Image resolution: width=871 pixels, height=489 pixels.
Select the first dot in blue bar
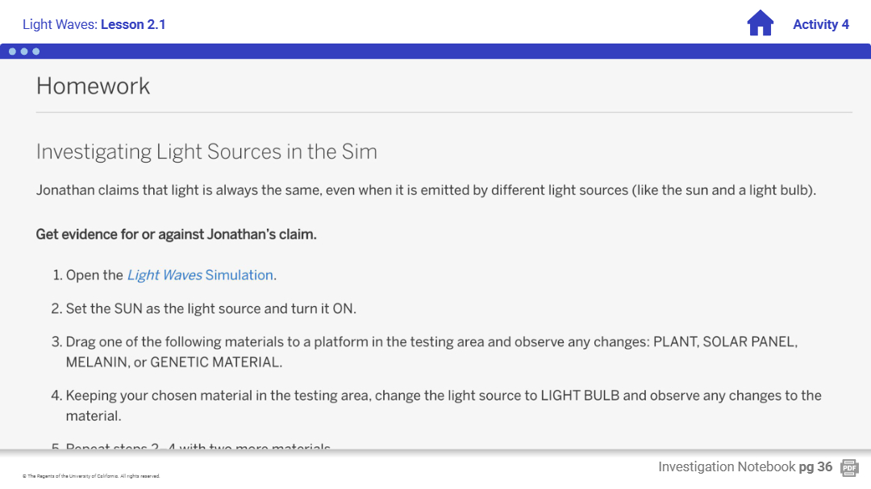coord(12,52)
